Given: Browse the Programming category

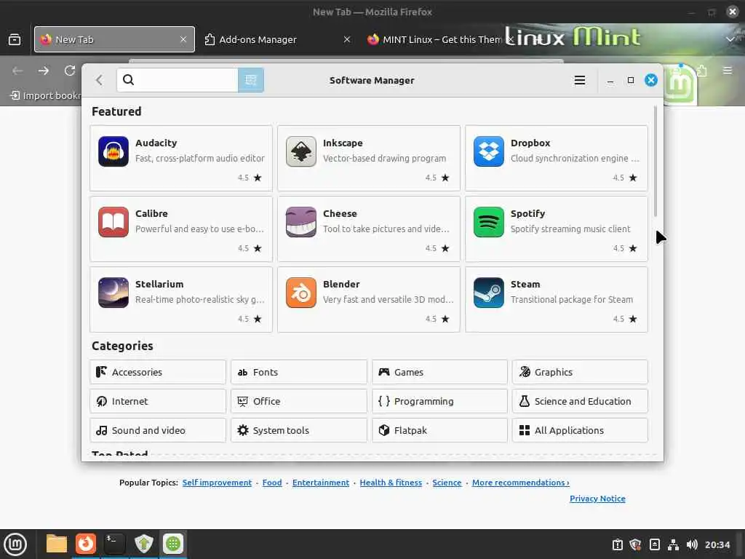Looking at the screenshot, I should [439, 401].
